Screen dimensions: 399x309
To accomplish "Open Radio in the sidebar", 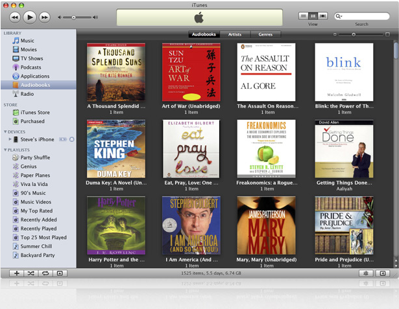I will (38, 94).
